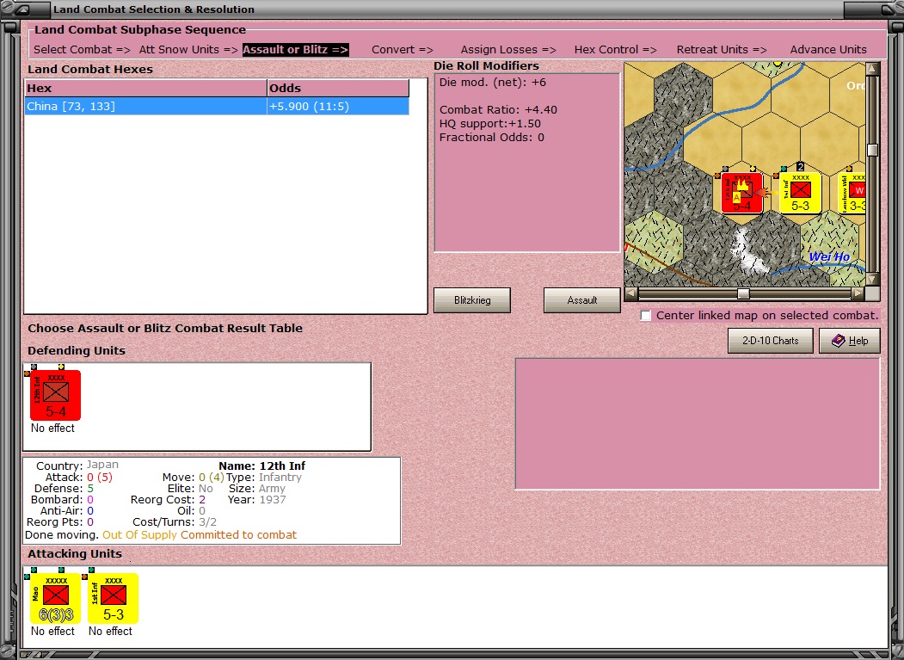904x660 pixels.
Task: Click the Combat Ratio: +4.40 line
Action: point(498,109)
